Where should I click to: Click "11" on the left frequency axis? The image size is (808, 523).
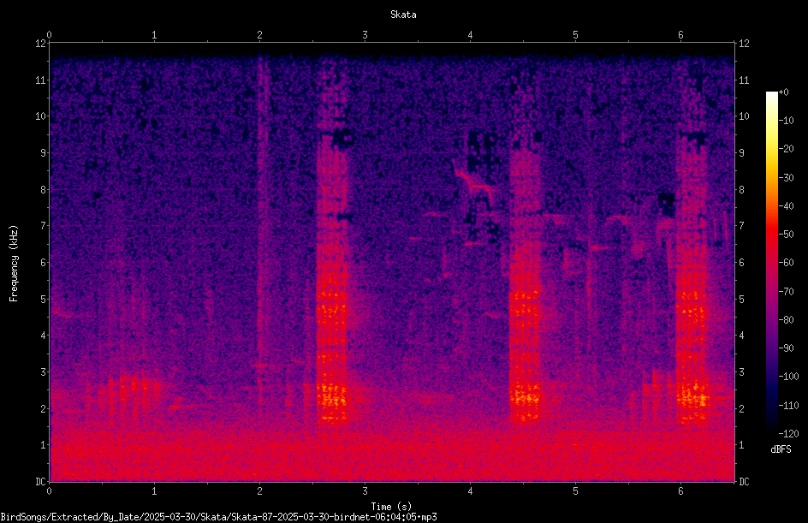[x=40, y=80]
